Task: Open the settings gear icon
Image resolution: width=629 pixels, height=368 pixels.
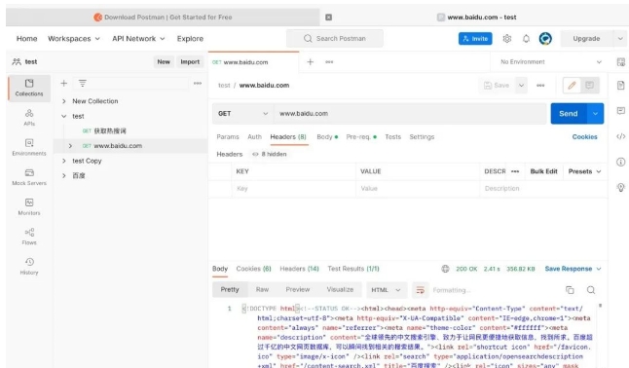Action: [x=507, y=39]
